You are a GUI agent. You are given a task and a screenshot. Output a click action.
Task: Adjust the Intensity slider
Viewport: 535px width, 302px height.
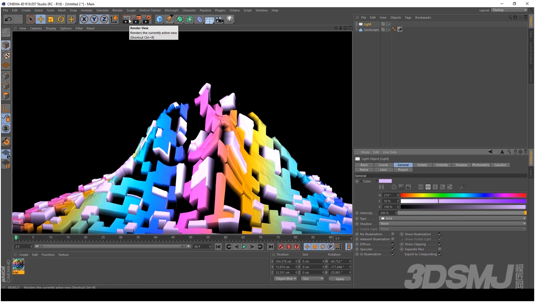(x=462, y=213)
